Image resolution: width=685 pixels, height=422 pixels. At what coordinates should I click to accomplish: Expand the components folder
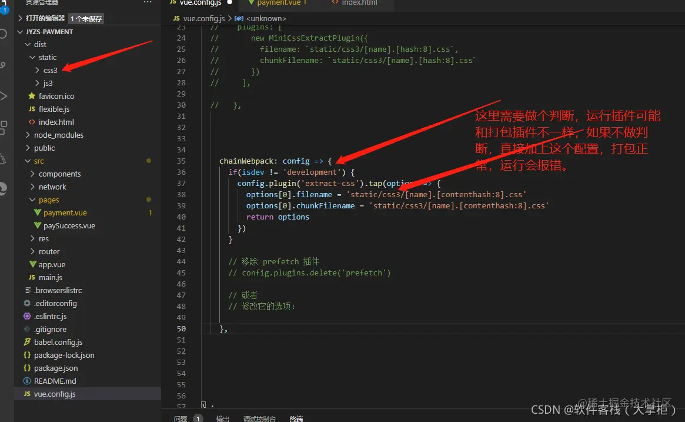32,174
